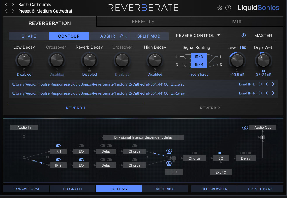The width and height of the screenshot is (287, 198).
Task: Click the Dry / Wet knob
Action: click(x=263, y=60)
